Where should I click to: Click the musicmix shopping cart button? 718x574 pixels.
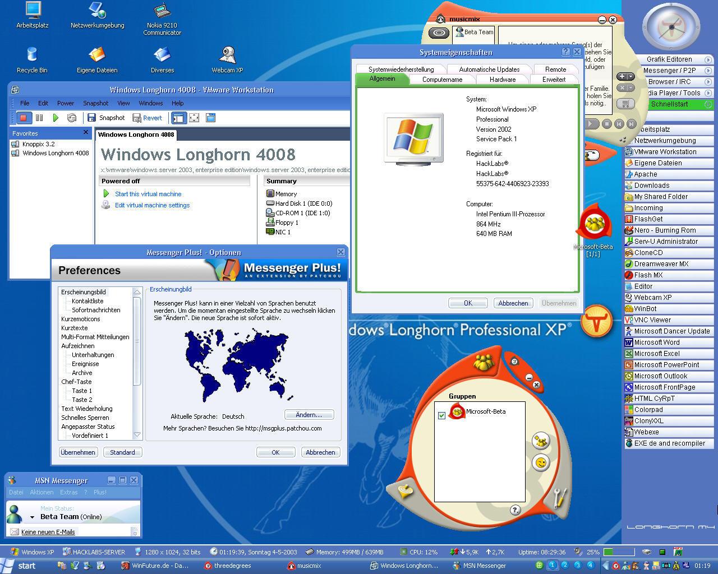[x=625, y=104]
